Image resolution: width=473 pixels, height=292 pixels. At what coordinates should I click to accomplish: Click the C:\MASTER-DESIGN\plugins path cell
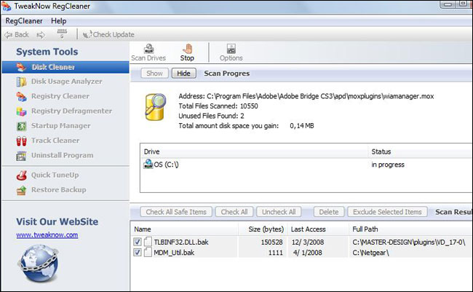click(x=409, y=242)
